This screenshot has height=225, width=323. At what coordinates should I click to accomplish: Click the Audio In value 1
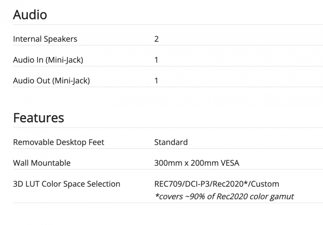click(x=156, y=60)
